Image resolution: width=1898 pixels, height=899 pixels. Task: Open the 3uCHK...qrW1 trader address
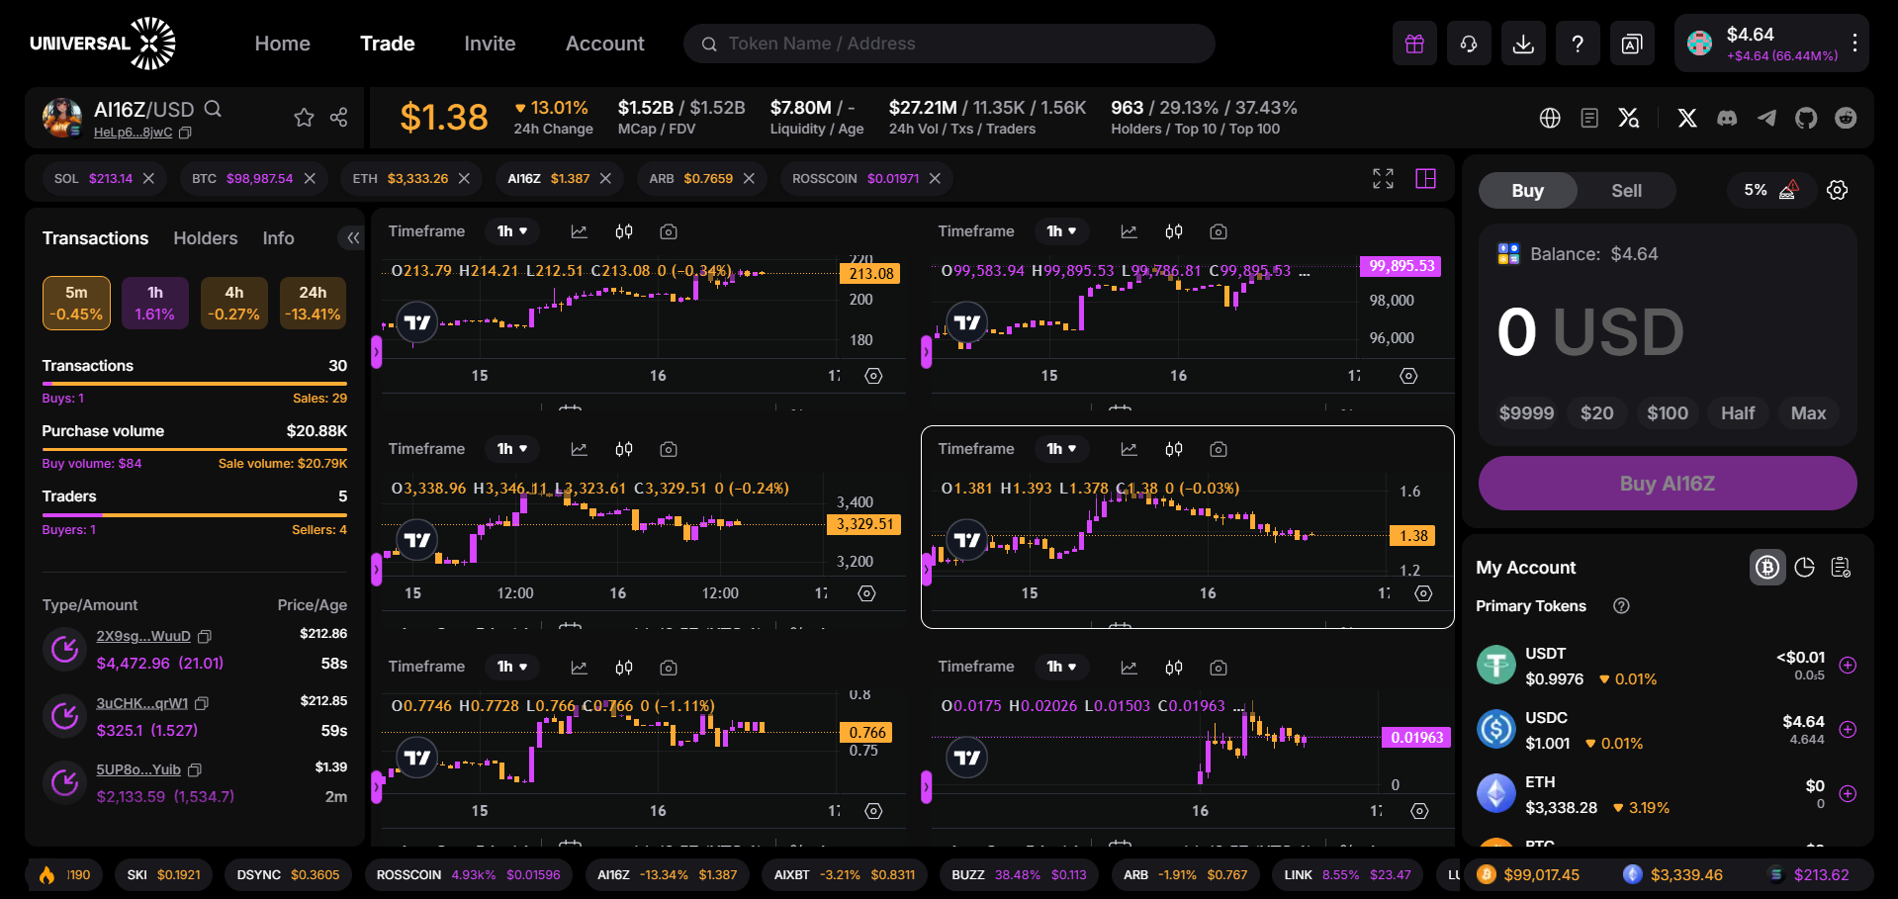click(141, 703)
